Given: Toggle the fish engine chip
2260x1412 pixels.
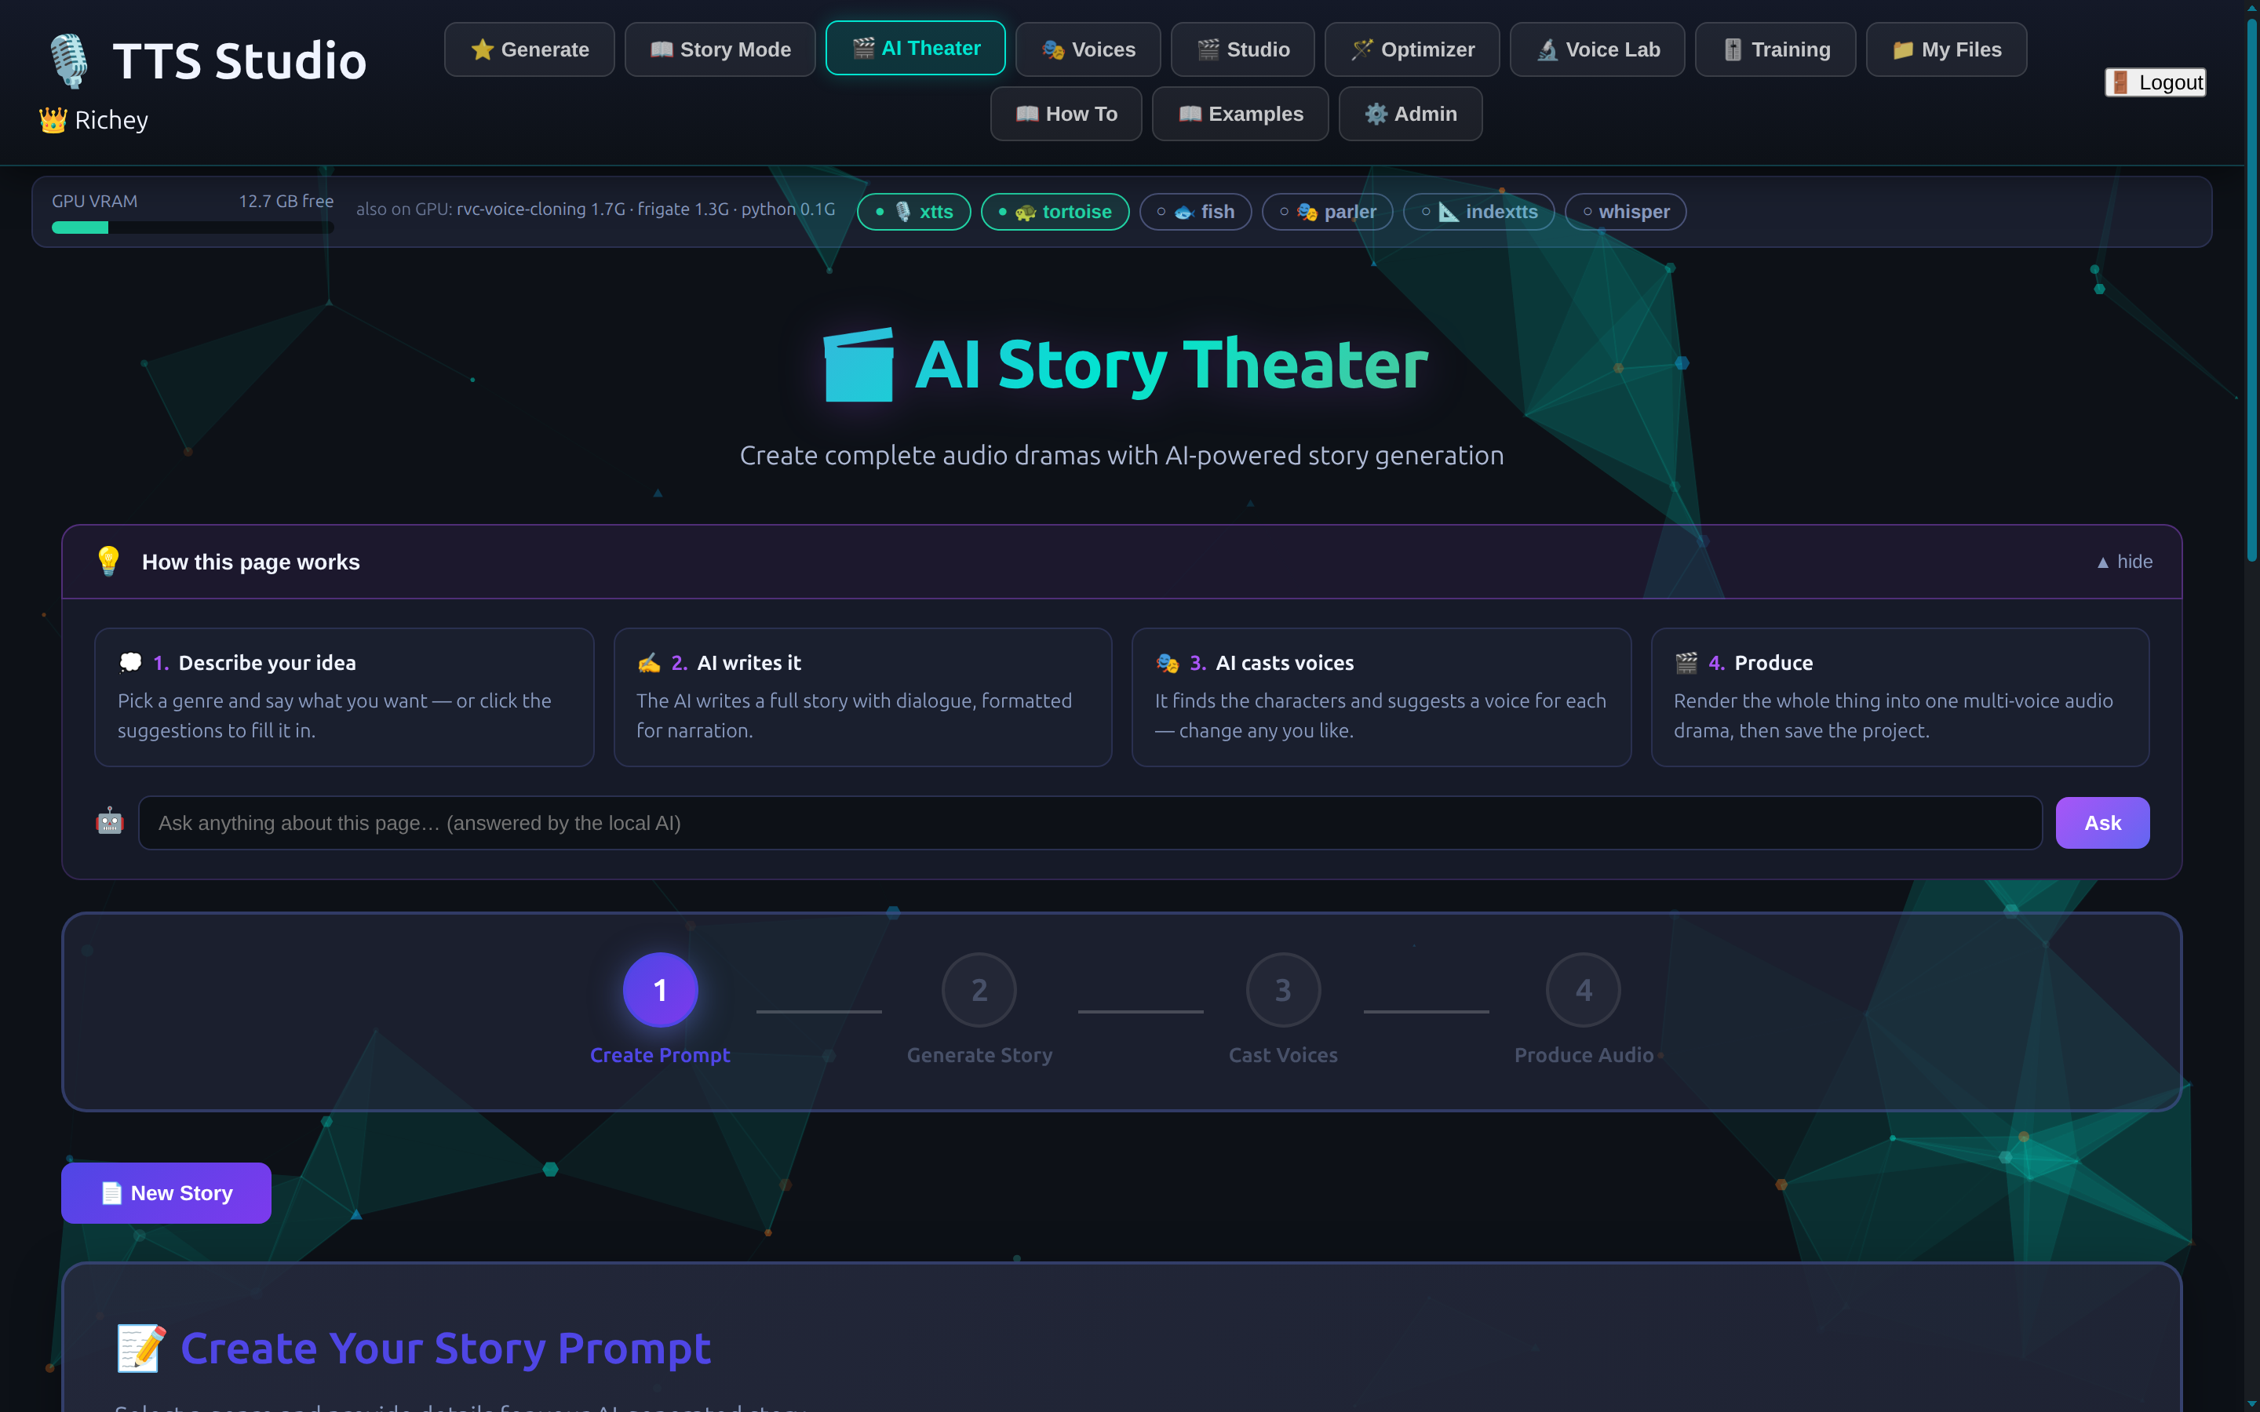Looking at the screenshot, I should tap(1195, 212).
